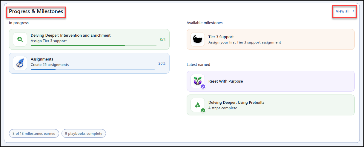
Task: Click the Assignments quill pen icon
Action: (x=20, y=63)
